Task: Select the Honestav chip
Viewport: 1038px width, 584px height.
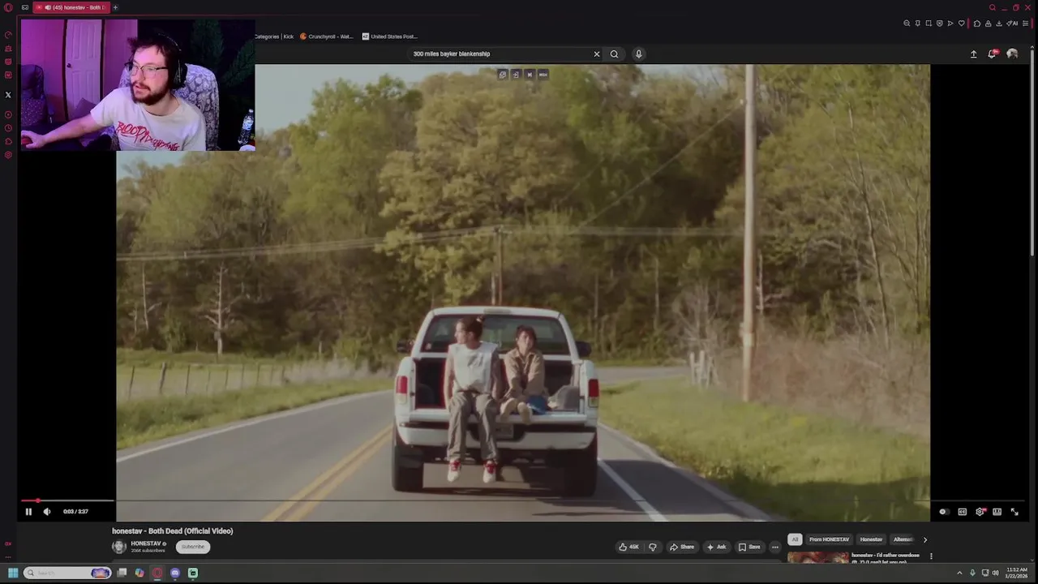Action: pyautogui.click(x=871, y=539)
